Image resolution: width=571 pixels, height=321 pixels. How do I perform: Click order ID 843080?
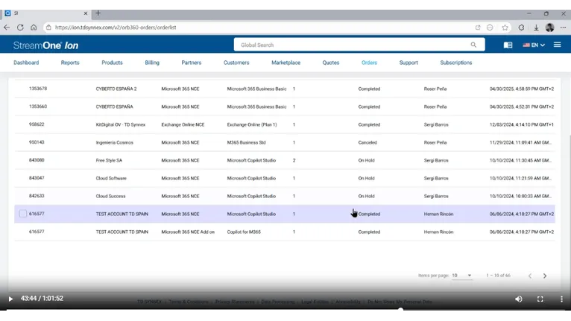click(x=37, y=160)
